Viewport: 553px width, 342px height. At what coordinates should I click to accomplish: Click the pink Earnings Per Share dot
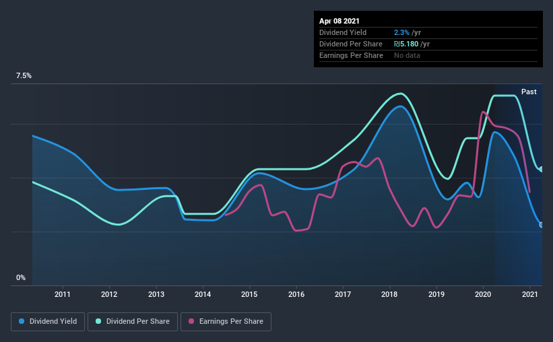[191, 321]
